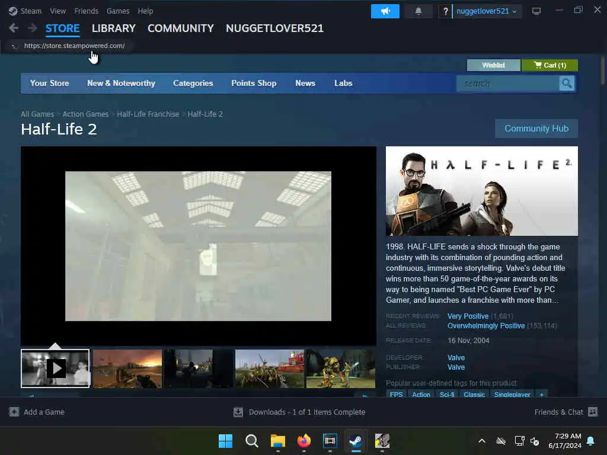Open the Cart (1) button

550,65
